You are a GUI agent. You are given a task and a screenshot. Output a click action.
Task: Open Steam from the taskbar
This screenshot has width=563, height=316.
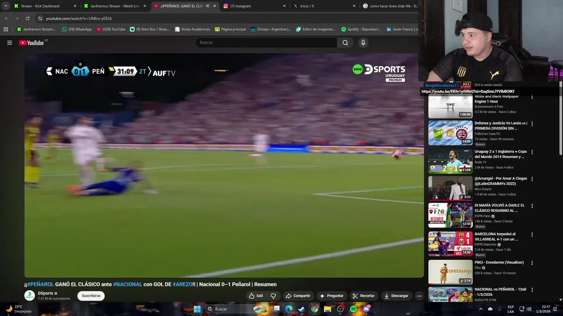pos(301,309)
